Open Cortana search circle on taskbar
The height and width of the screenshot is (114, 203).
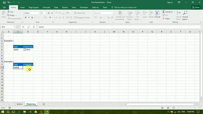click(x=8, y=112)
